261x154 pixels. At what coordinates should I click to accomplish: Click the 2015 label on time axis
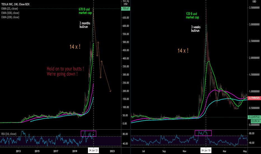click(x=37, y=151)
